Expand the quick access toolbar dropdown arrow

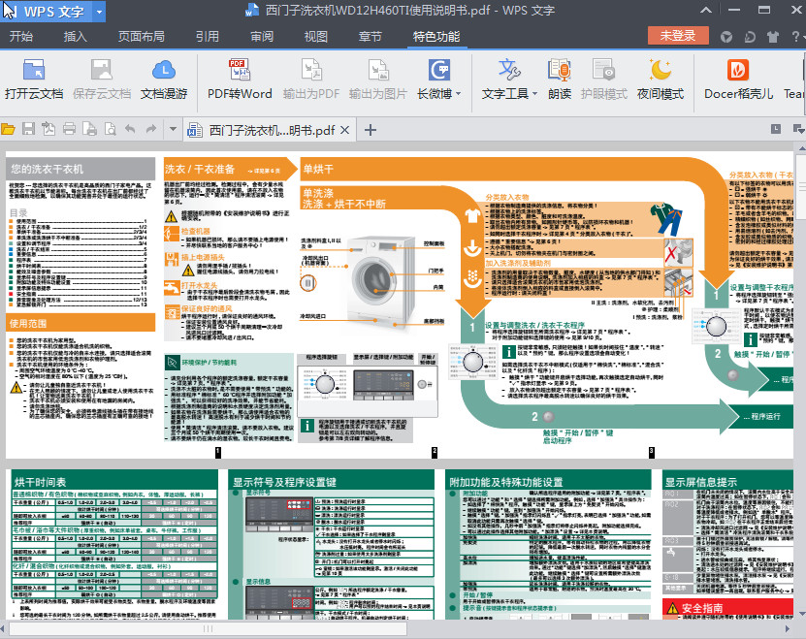click(173, 130)
